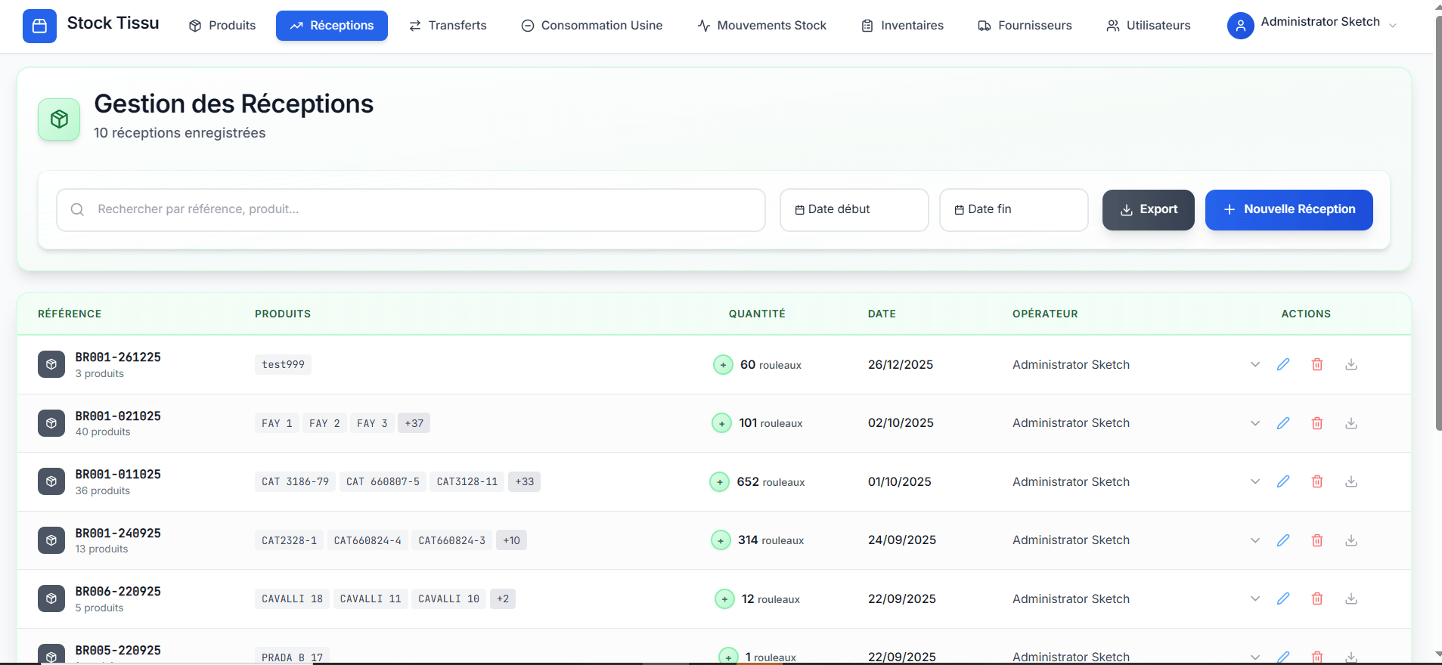The height and width of the screenshot is (665, 1442).
Task: Click the box icon of row BR001-240925
Action: pyautogui.click(x=51, y=540)
